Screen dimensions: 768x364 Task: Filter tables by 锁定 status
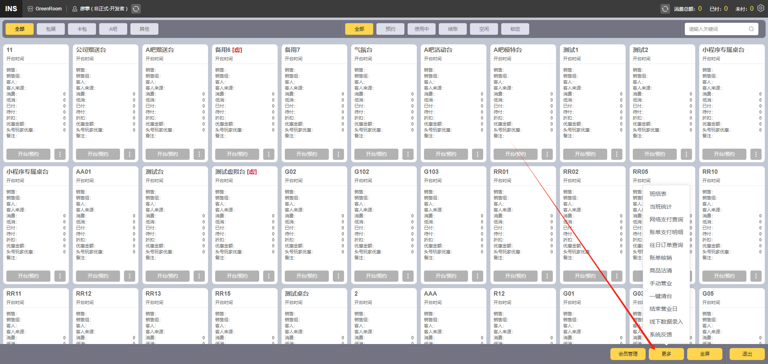pos(515,29)
